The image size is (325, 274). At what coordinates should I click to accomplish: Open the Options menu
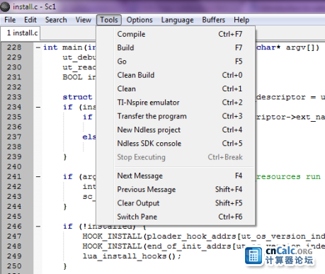[139, 20]
